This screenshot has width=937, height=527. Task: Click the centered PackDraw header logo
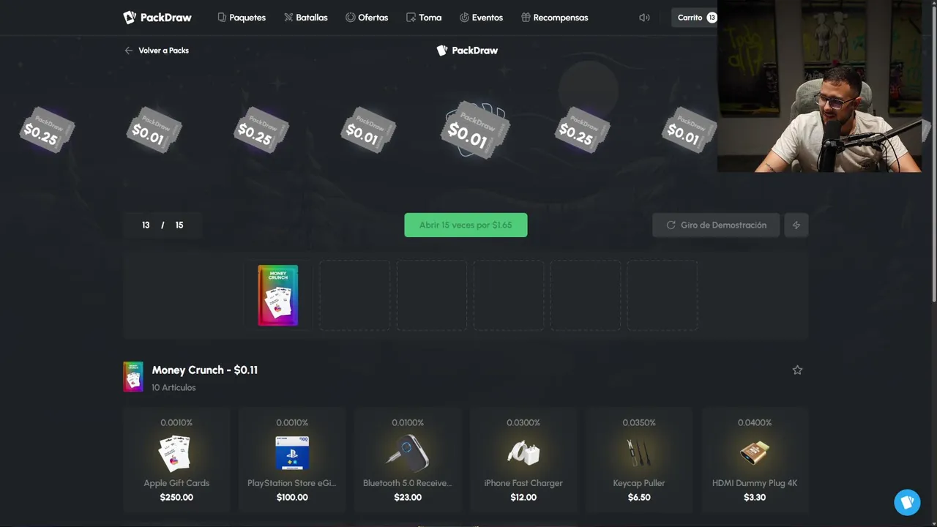click(467, 51)
